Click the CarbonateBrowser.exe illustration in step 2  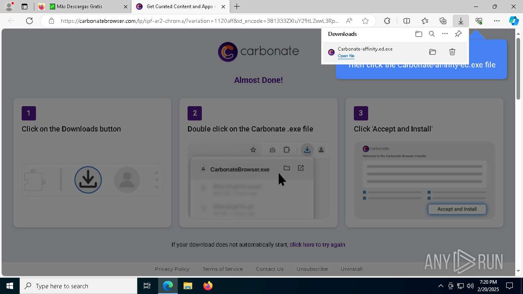click(258, 180)
